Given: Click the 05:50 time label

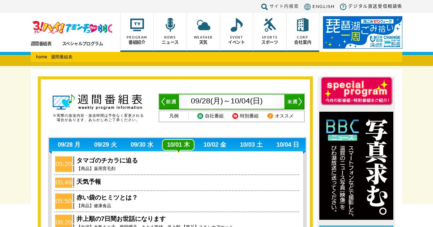Looking at the screenshot, I should coord(64,201).
